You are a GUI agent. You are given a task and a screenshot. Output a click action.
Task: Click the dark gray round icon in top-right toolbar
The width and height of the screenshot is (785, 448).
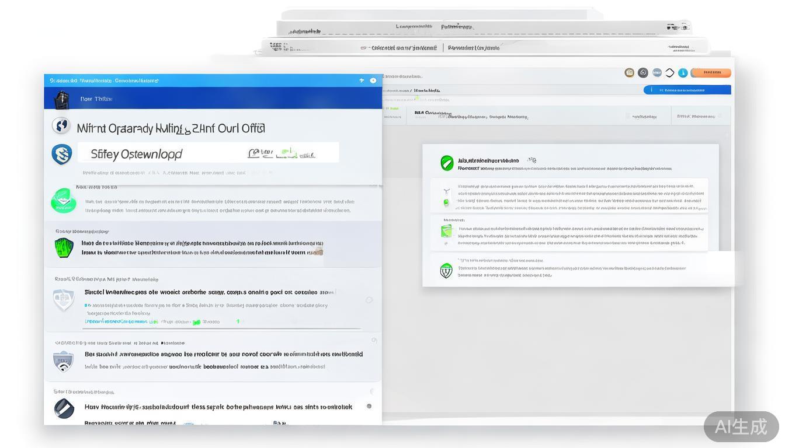point(642,73)
